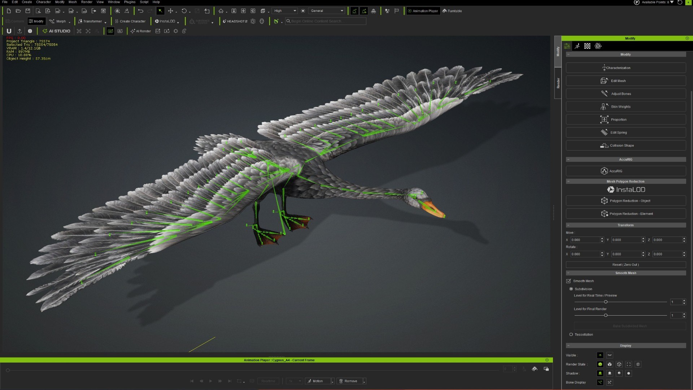The image size is (693, 390).
Task: Adjust the Level for Real Time / Preview slider
Action: pyautogui.click(x=606, y=302)
